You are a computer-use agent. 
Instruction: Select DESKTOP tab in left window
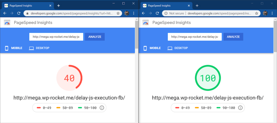39,48
